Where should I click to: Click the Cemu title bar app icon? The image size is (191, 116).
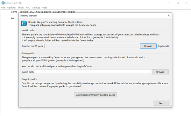3,3
